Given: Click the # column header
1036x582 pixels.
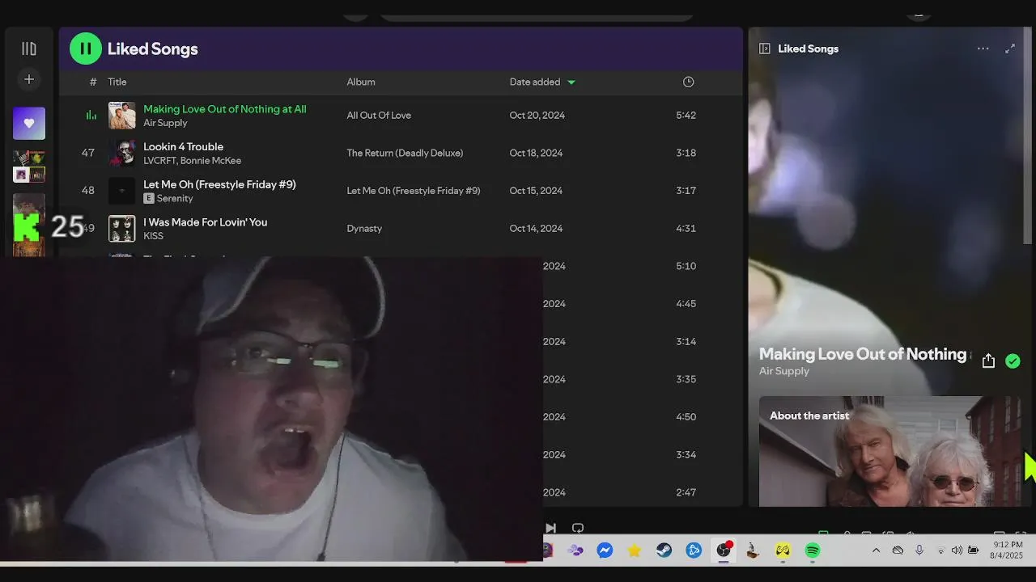Looking at the screenshot, I should click(x=93, y=82).
